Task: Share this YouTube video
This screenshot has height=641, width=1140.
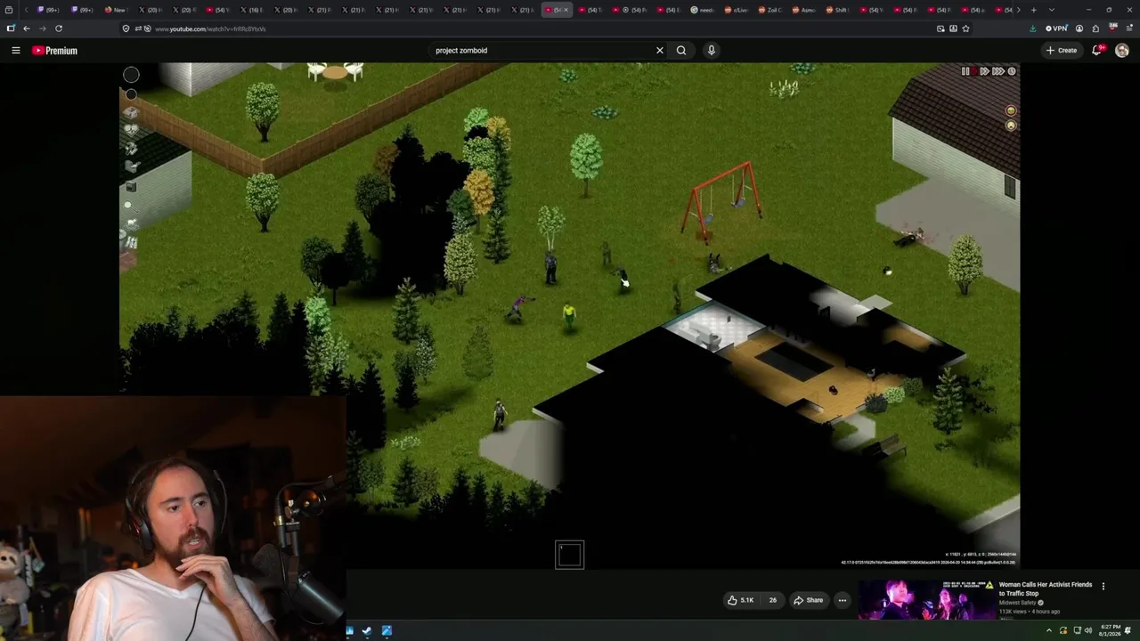Action: (809, 600)
